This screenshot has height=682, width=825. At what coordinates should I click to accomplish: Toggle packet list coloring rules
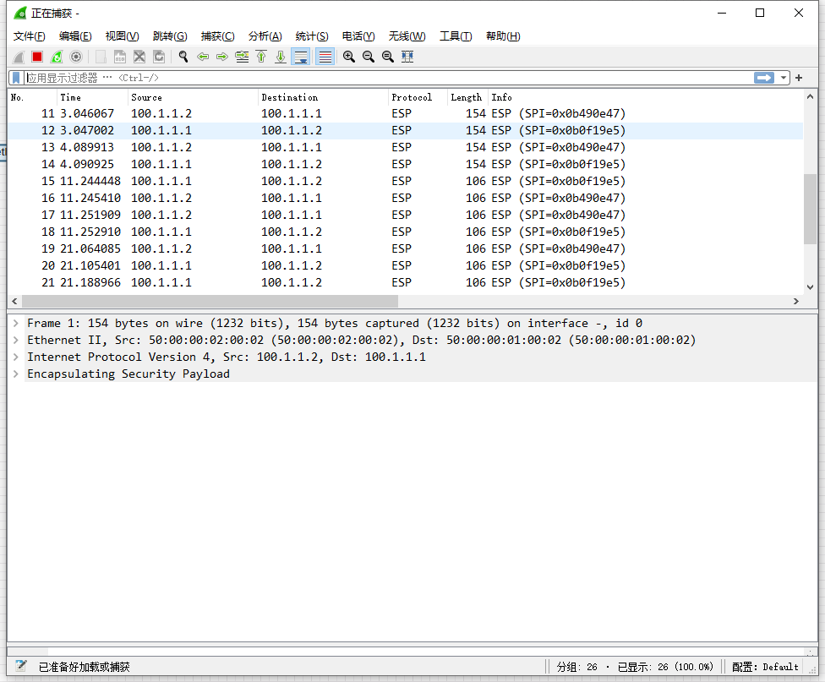(325, 57)
